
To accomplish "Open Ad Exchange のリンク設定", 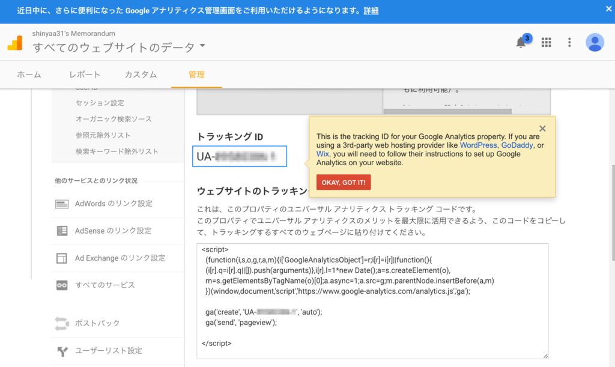I will click(x=120, y=258).
